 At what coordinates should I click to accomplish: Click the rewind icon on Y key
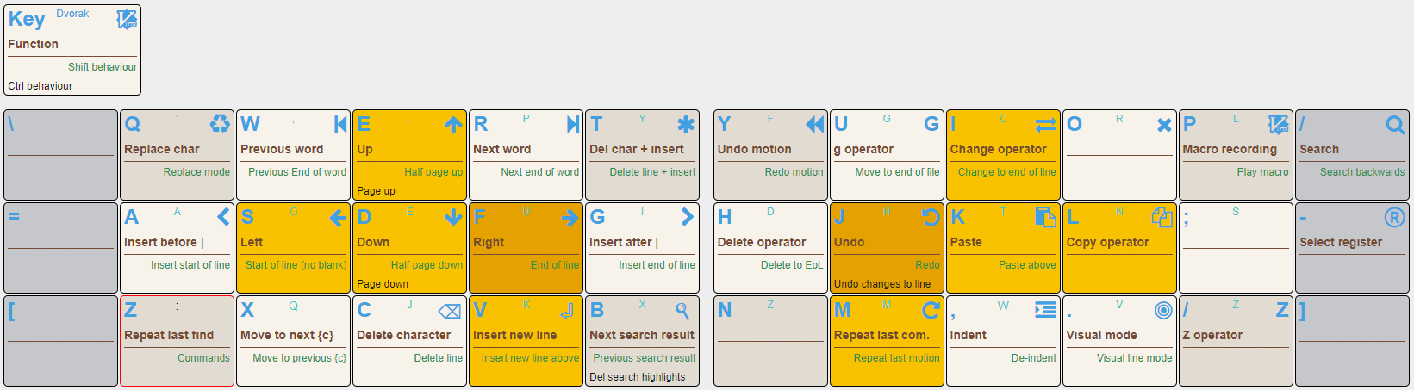click(x=814, y=125)
